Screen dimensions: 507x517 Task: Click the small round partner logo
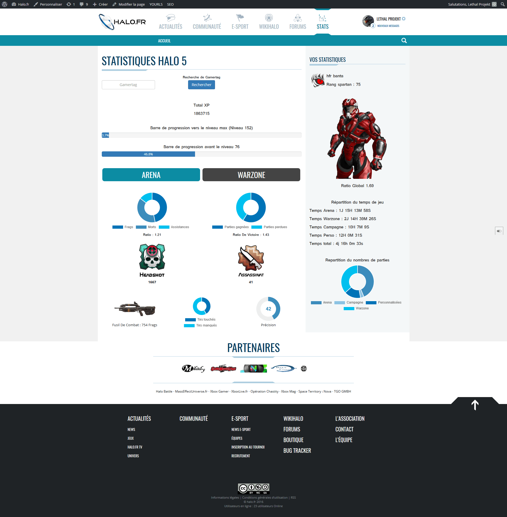pos(304,369)
